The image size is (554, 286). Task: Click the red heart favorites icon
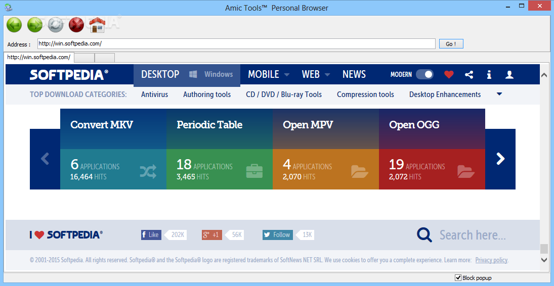pyautogui.click(x=449, y=74)
